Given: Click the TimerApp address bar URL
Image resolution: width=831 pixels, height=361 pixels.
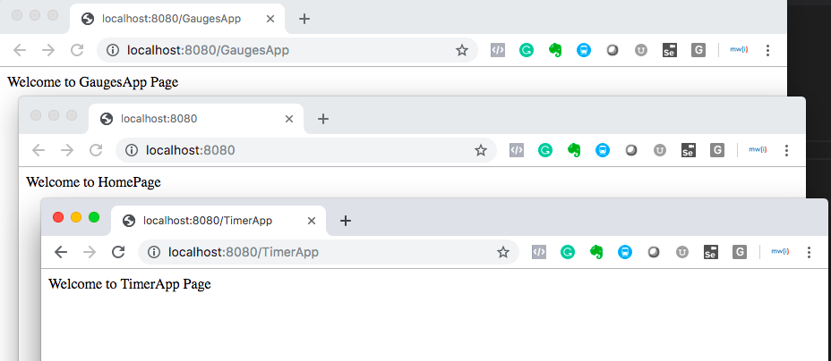Looking at the screenshot, I should point(244,252).
